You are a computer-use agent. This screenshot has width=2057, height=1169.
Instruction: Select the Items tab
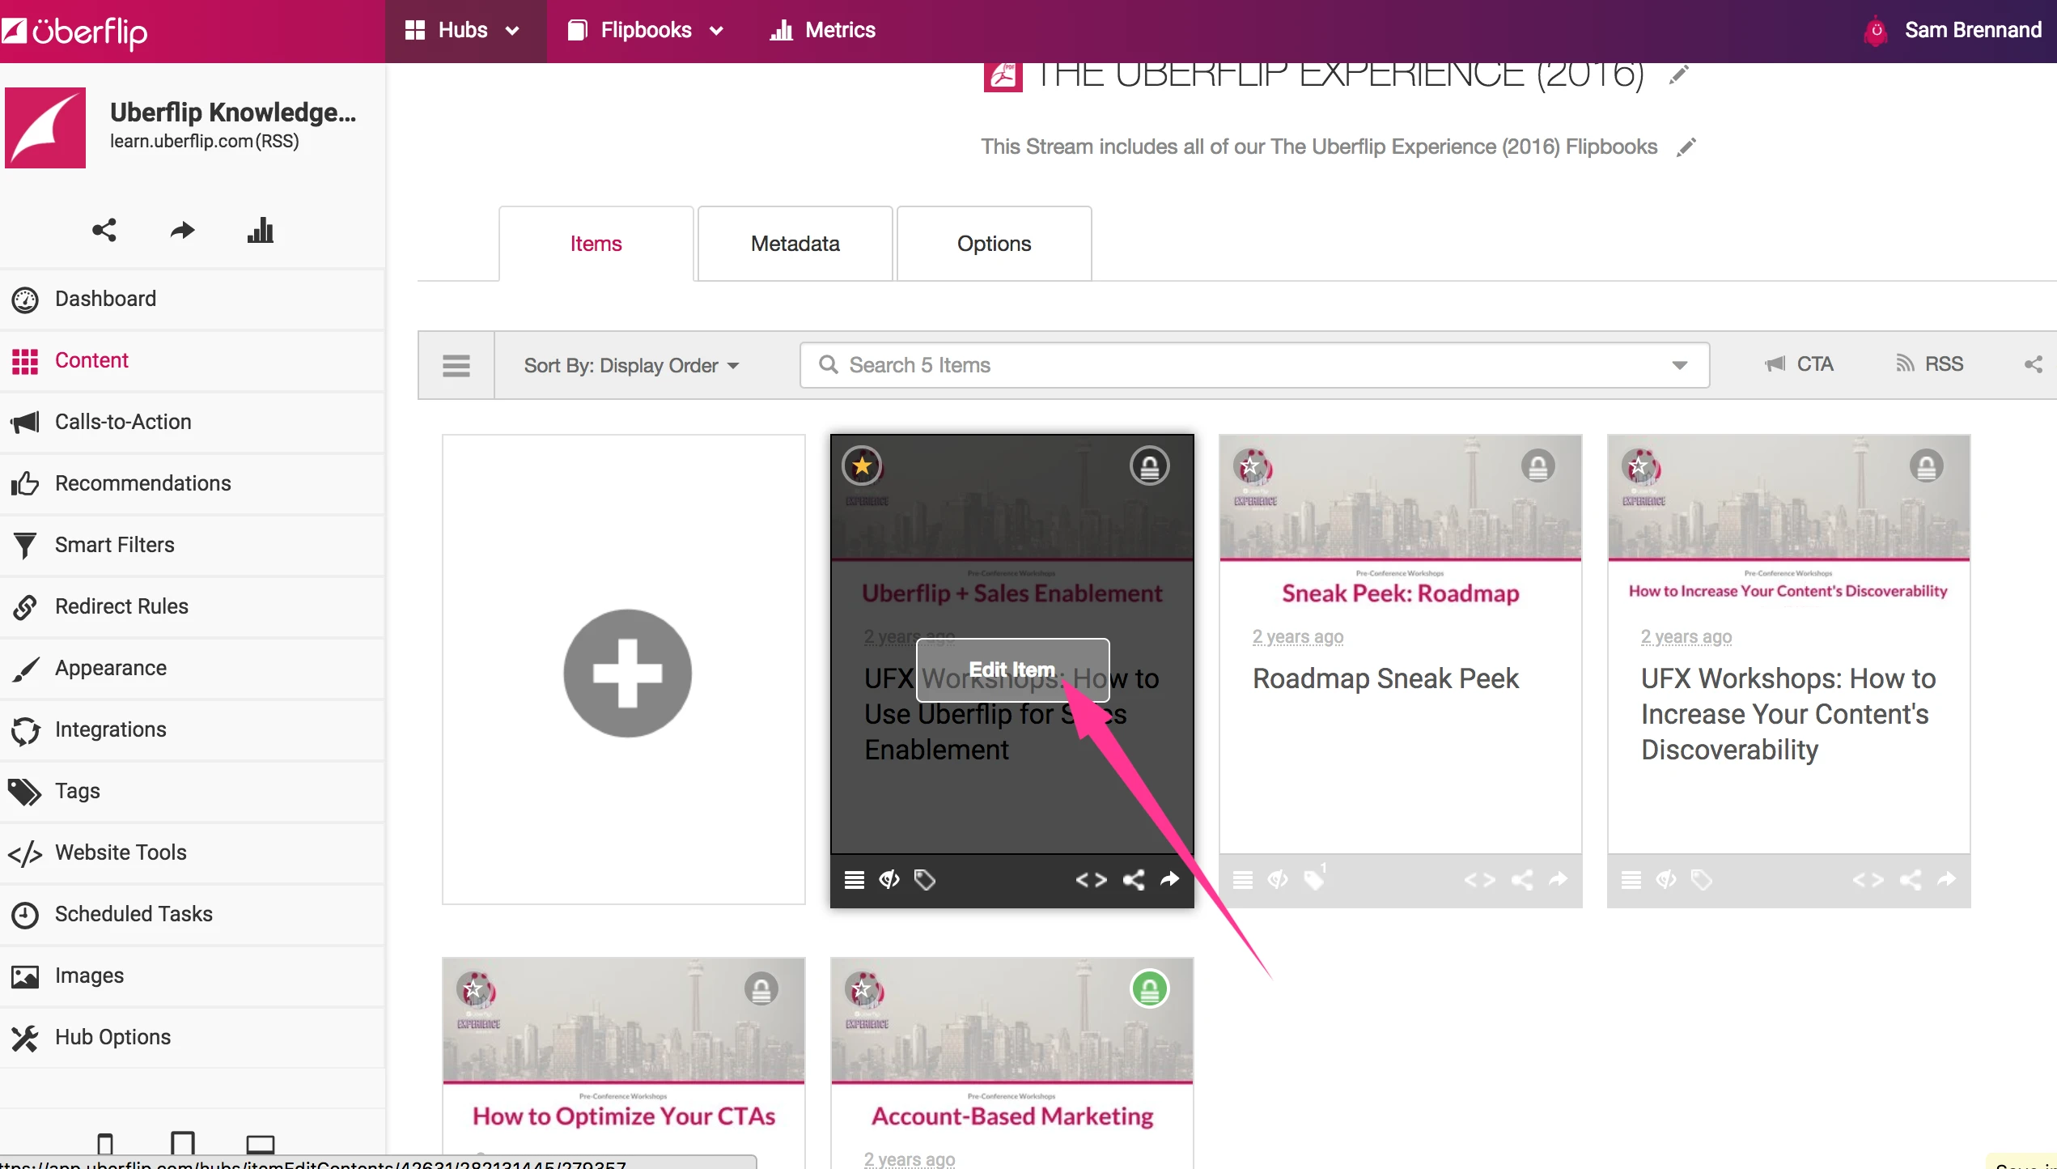(596, 244)
